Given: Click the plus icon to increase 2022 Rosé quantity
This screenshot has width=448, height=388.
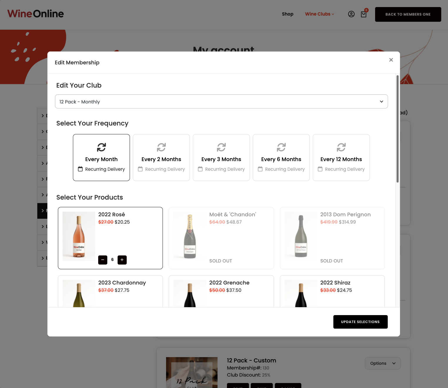Looking at the screenshot, I should [x=122, y=260].
